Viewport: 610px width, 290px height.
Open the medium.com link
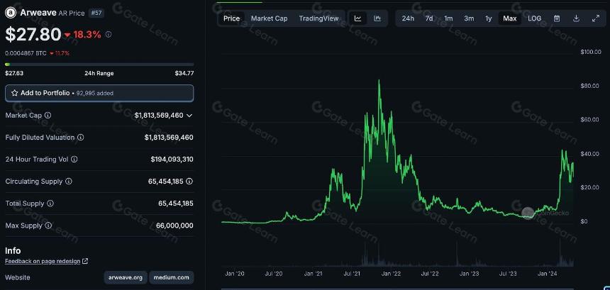point(171,277)
